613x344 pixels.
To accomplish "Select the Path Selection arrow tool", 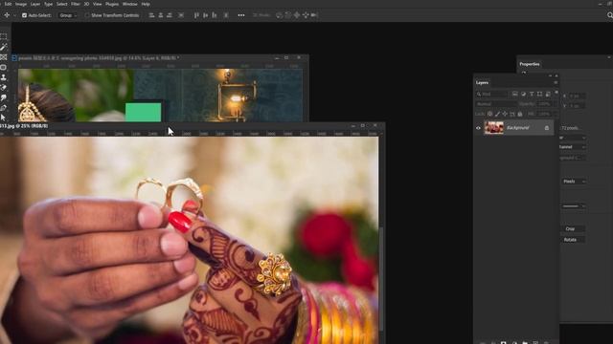I will click(4, 118).
